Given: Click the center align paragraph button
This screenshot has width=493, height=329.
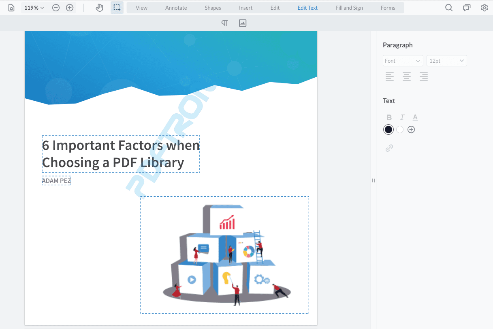Looking at the screenshot, I should click(x=406, y=76).
